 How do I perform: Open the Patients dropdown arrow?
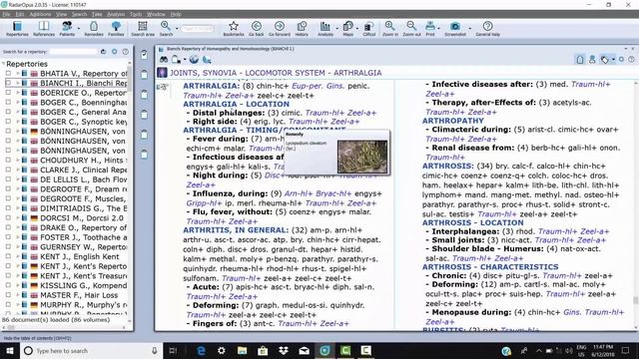(78, 28)
